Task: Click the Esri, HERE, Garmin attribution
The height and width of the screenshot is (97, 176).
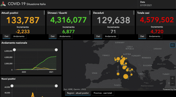Action: tap(75, 89)
